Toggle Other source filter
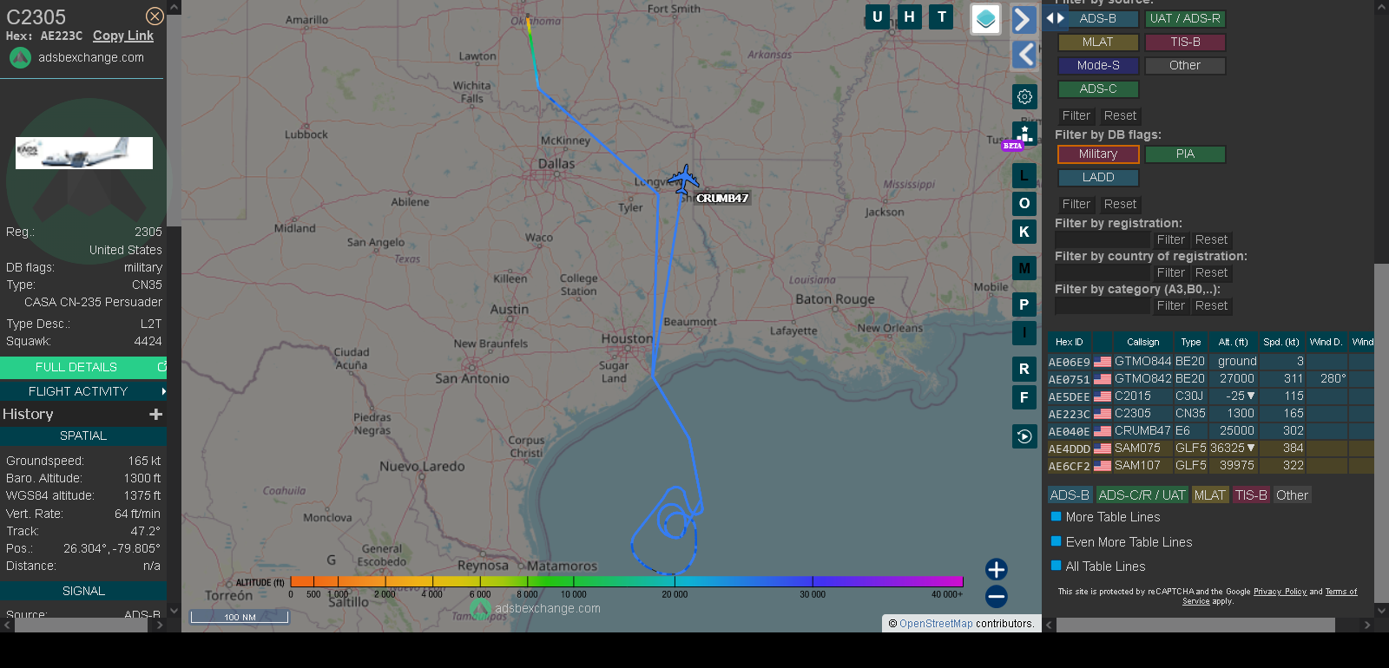 pos(1185,65)
